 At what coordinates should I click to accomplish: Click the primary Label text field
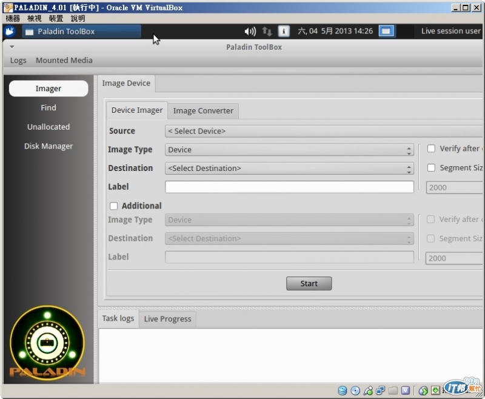click(x=289, y=187)
